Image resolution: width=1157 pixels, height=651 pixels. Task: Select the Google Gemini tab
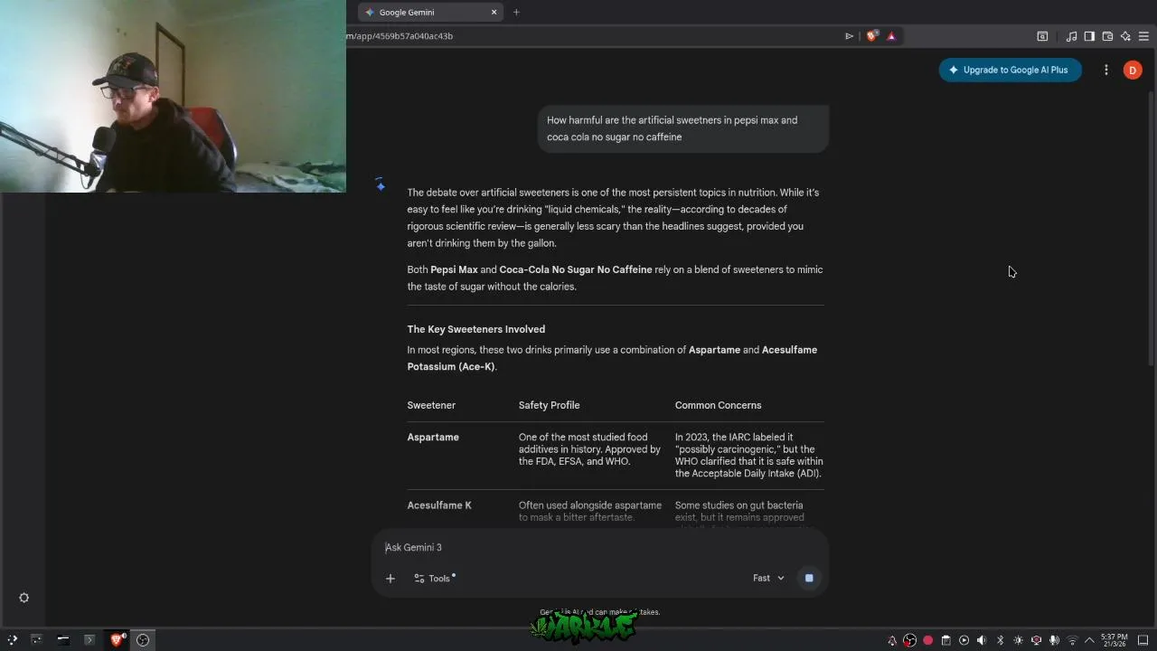click(429, 12)
